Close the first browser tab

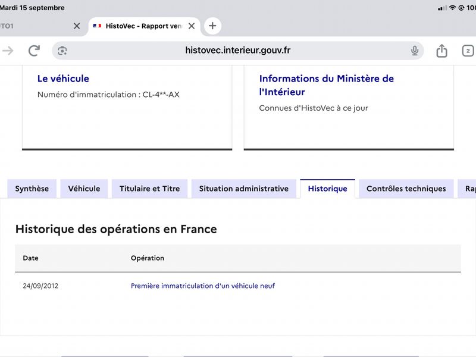77,26
